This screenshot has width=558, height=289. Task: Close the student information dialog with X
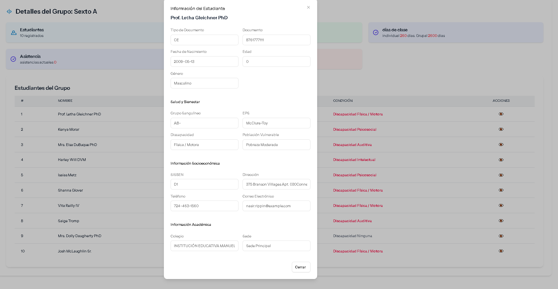[x=308, y=7]
